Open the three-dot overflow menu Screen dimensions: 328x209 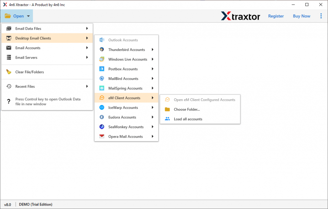click(x=321, y=16)
